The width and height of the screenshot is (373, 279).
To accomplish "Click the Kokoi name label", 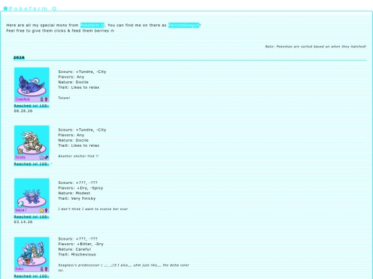I will coord(19,269).
